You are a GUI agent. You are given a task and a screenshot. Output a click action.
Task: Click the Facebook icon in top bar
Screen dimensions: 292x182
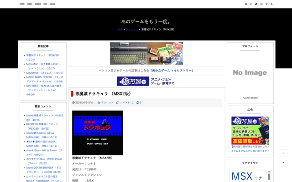pos(250,4)
